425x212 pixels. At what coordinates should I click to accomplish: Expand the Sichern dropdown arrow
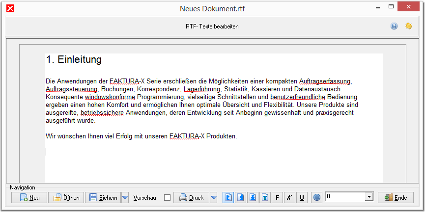(125, 198)
